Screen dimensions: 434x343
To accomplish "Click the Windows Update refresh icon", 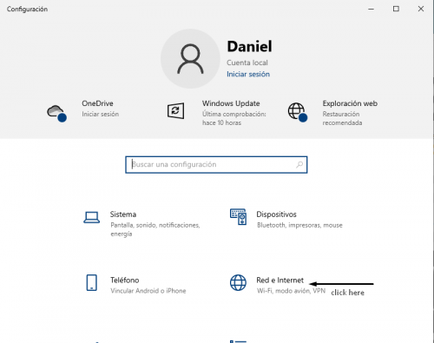I will tap(175, 111).
